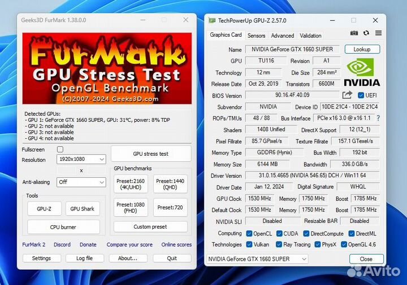Click the Quit button in FurMark
This screenshot has width=407, height=285.
(x=172, y=258)
